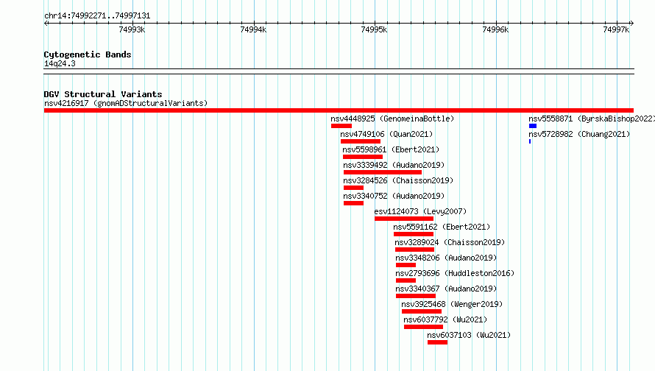The width and height of the screenshot is (655, 371).
Task: Open nsv2793696 (Huddleston2016) variant label
Action: click(x=455, y=273)
